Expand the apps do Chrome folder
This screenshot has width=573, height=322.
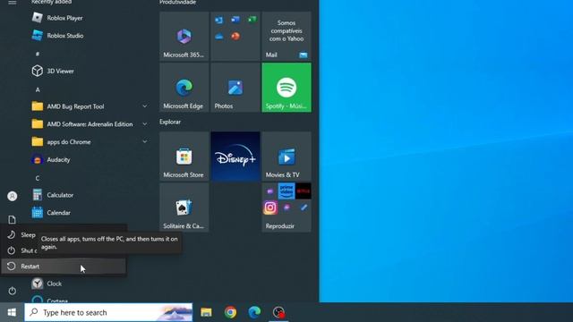(x=145, y=141)
